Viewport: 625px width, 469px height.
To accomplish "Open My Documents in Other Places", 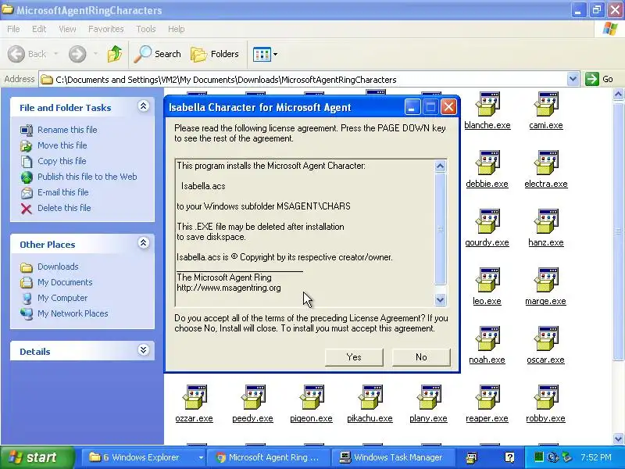I will point(65,282).
